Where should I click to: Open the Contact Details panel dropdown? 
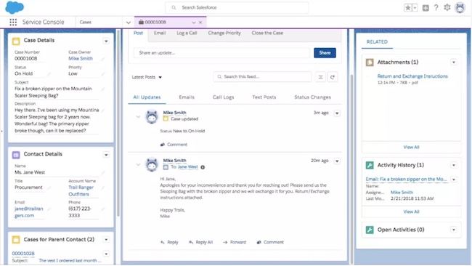(106, 155)
